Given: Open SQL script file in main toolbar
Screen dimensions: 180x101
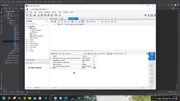Looking at the screenshot, I should point(31,15).
